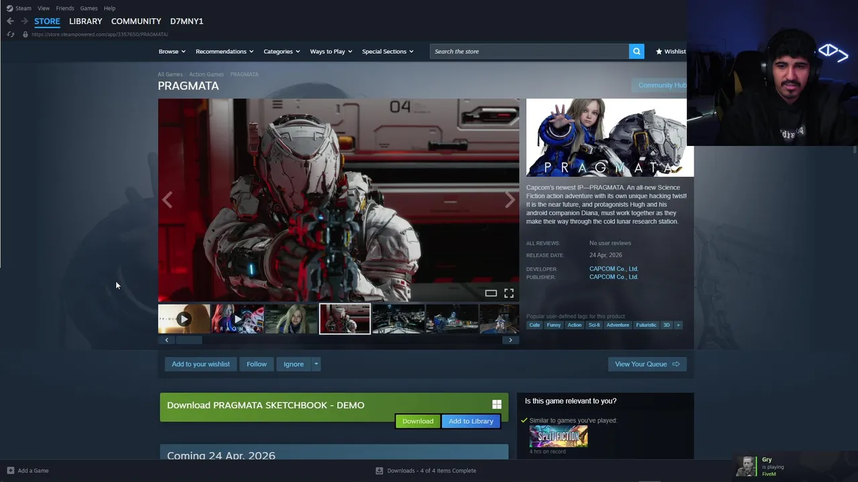This screenshot has height=482, width=858.
Task: Open the Help menu
Action: [109, 8]
